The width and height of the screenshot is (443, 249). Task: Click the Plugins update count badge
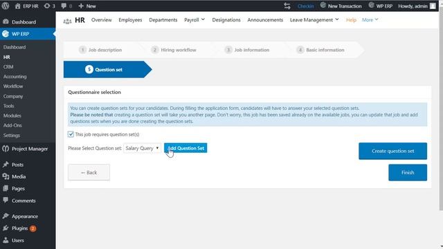click(33, 228)
